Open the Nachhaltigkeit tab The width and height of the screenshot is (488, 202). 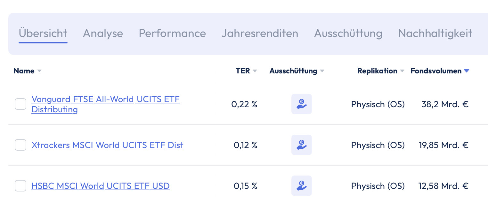coord(435,34)
